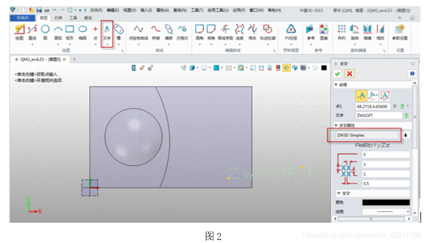
Task: Select the 圆弧 arc tool
Action: (58, 32)
